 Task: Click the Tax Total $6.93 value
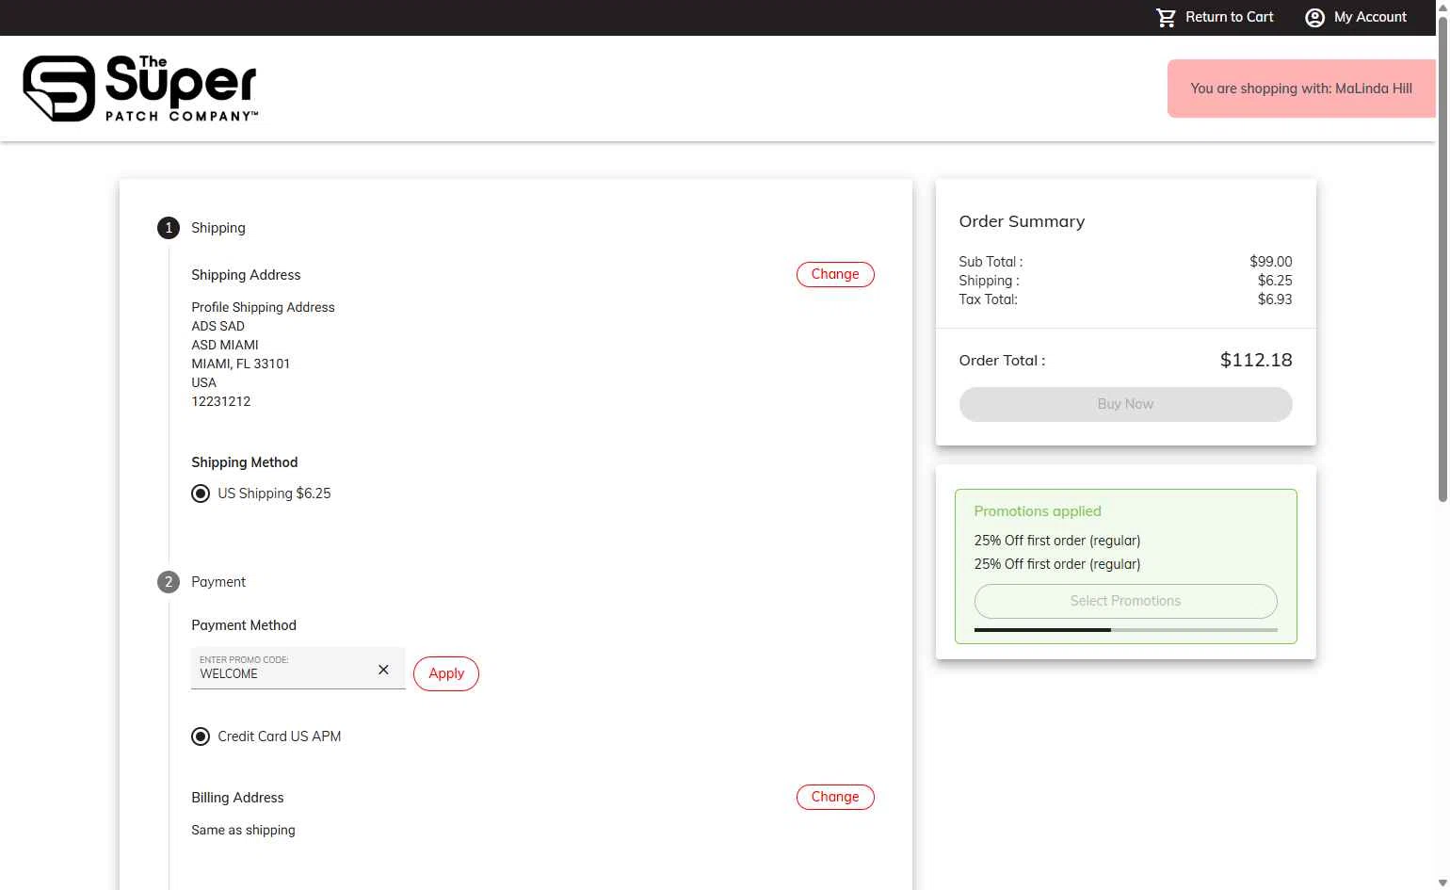coord(1275,299)
